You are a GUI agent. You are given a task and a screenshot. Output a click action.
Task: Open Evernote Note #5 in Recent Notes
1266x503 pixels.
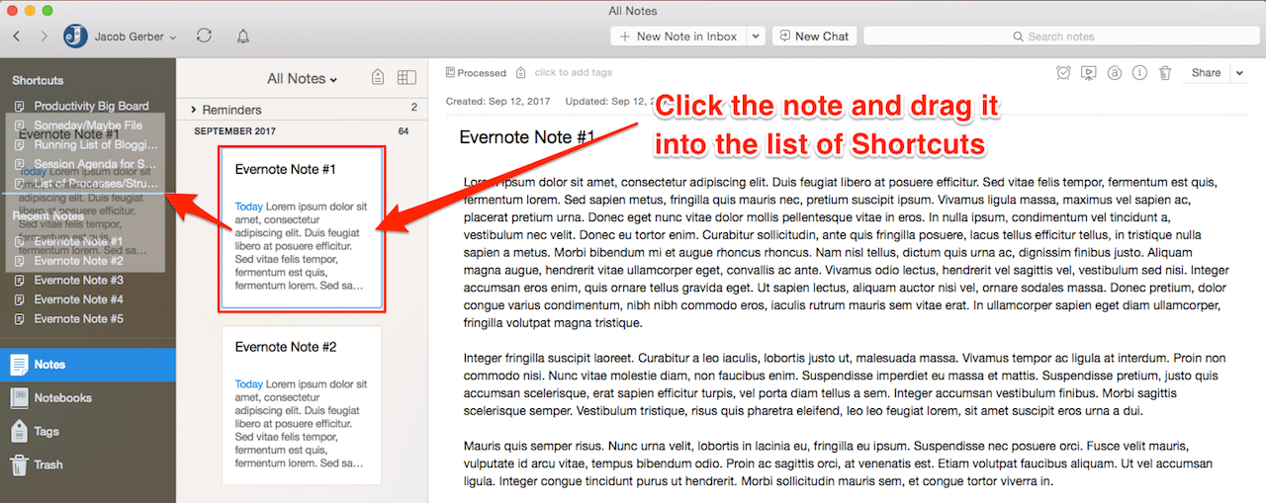coord(78,318)
